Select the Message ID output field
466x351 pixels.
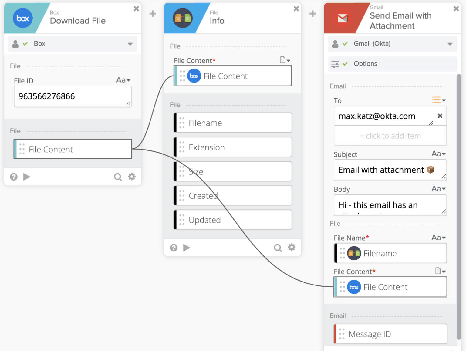[390, 334]
